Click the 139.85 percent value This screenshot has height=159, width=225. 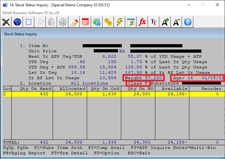(133, 67)
